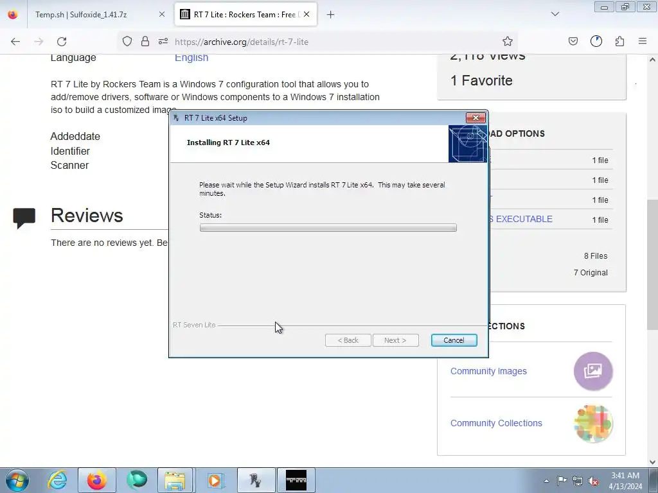
Task: Click the Reviews heading
Action: point(87,216)
